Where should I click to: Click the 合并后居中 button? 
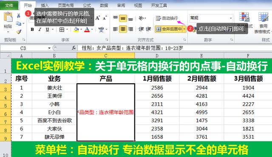(169, 29)
